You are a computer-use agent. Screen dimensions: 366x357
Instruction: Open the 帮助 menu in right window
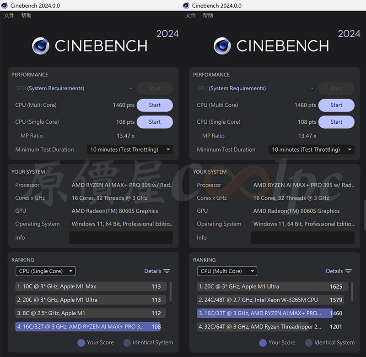[208, 16]
